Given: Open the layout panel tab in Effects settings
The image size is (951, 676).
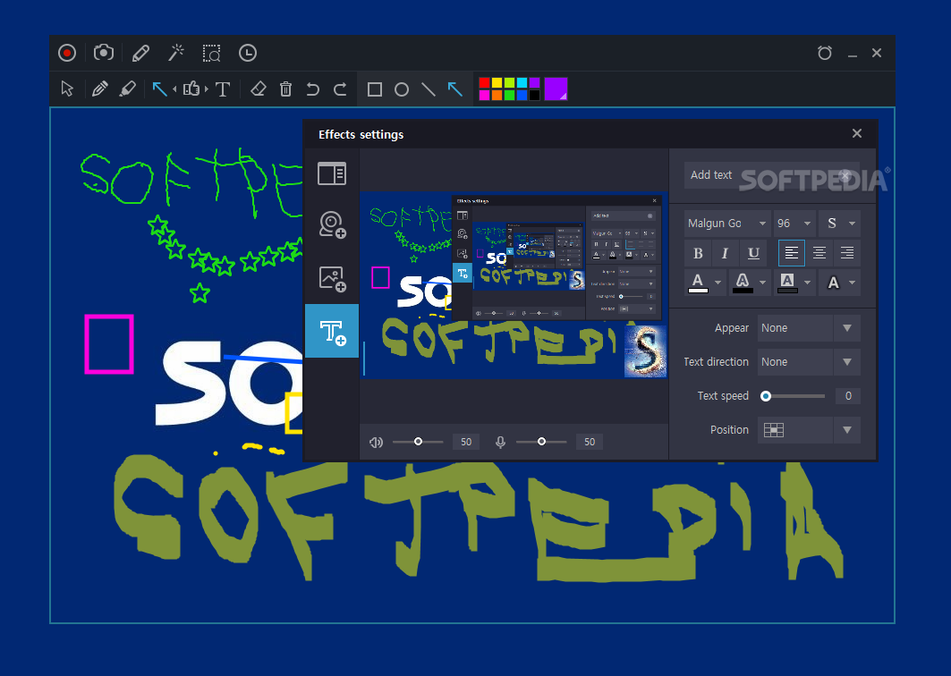Looking at the screenshot, I should [x=332, y=174].
